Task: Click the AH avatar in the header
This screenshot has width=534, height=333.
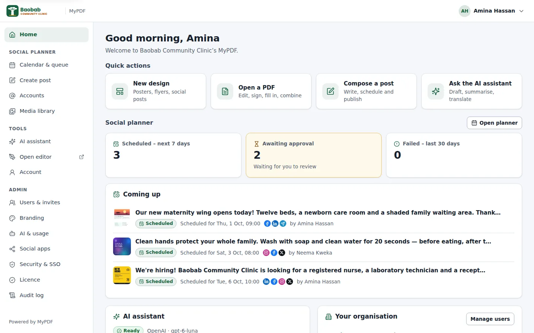Action: [x=465, y=11]
